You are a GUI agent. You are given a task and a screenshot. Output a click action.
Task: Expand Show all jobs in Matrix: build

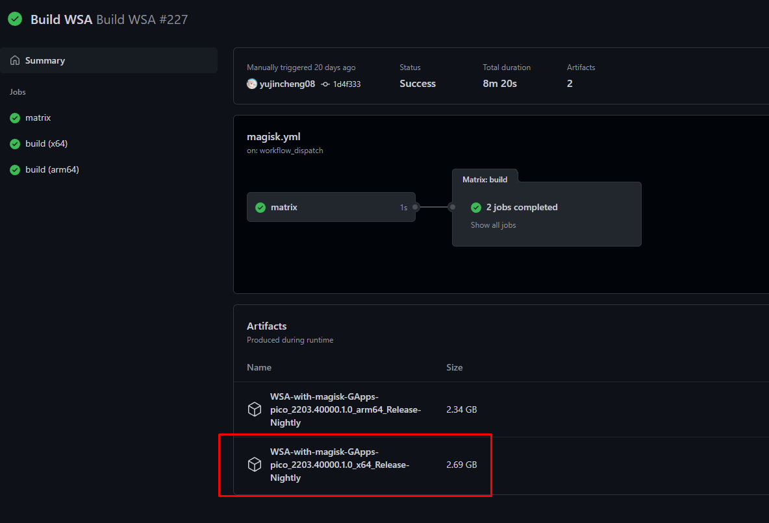tap(493, 225)
